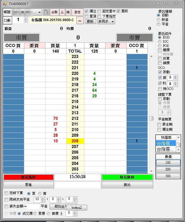Enable the 限時反向平倉 checkbox
The image size is (185, 222).
(6, 199)
